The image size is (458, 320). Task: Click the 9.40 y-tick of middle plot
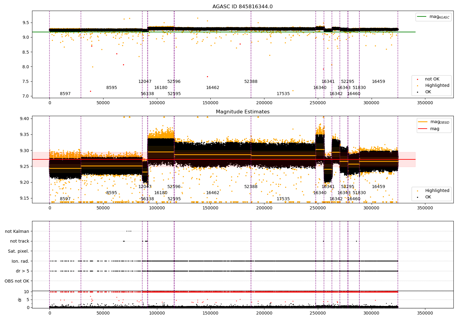click(24, 119)
